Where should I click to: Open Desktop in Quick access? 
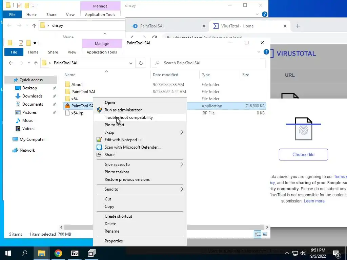(29, 88)
